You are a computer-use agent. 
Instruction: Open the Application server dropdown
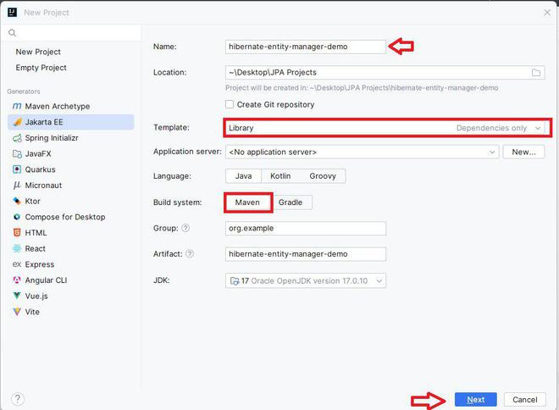[x=362, y=152]
